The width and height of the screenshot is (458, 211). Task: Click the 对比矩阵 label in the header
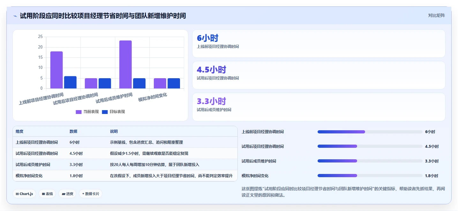coord(436,15)
